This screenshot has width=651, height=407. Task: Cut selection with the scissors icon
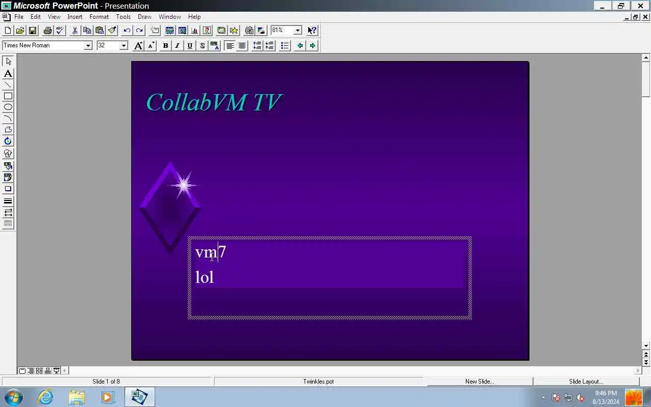tap(75, 31)
